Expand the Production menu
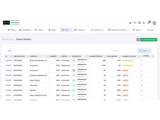Screen dimensions: 160x120 point(98,30)
